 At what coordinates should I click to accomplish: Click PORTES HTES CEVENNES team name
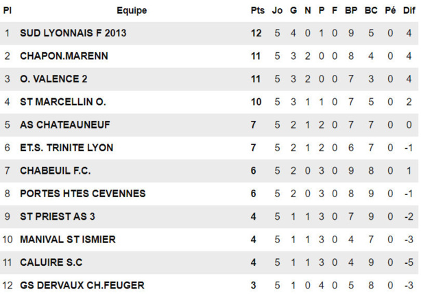[x=83, y=194]
